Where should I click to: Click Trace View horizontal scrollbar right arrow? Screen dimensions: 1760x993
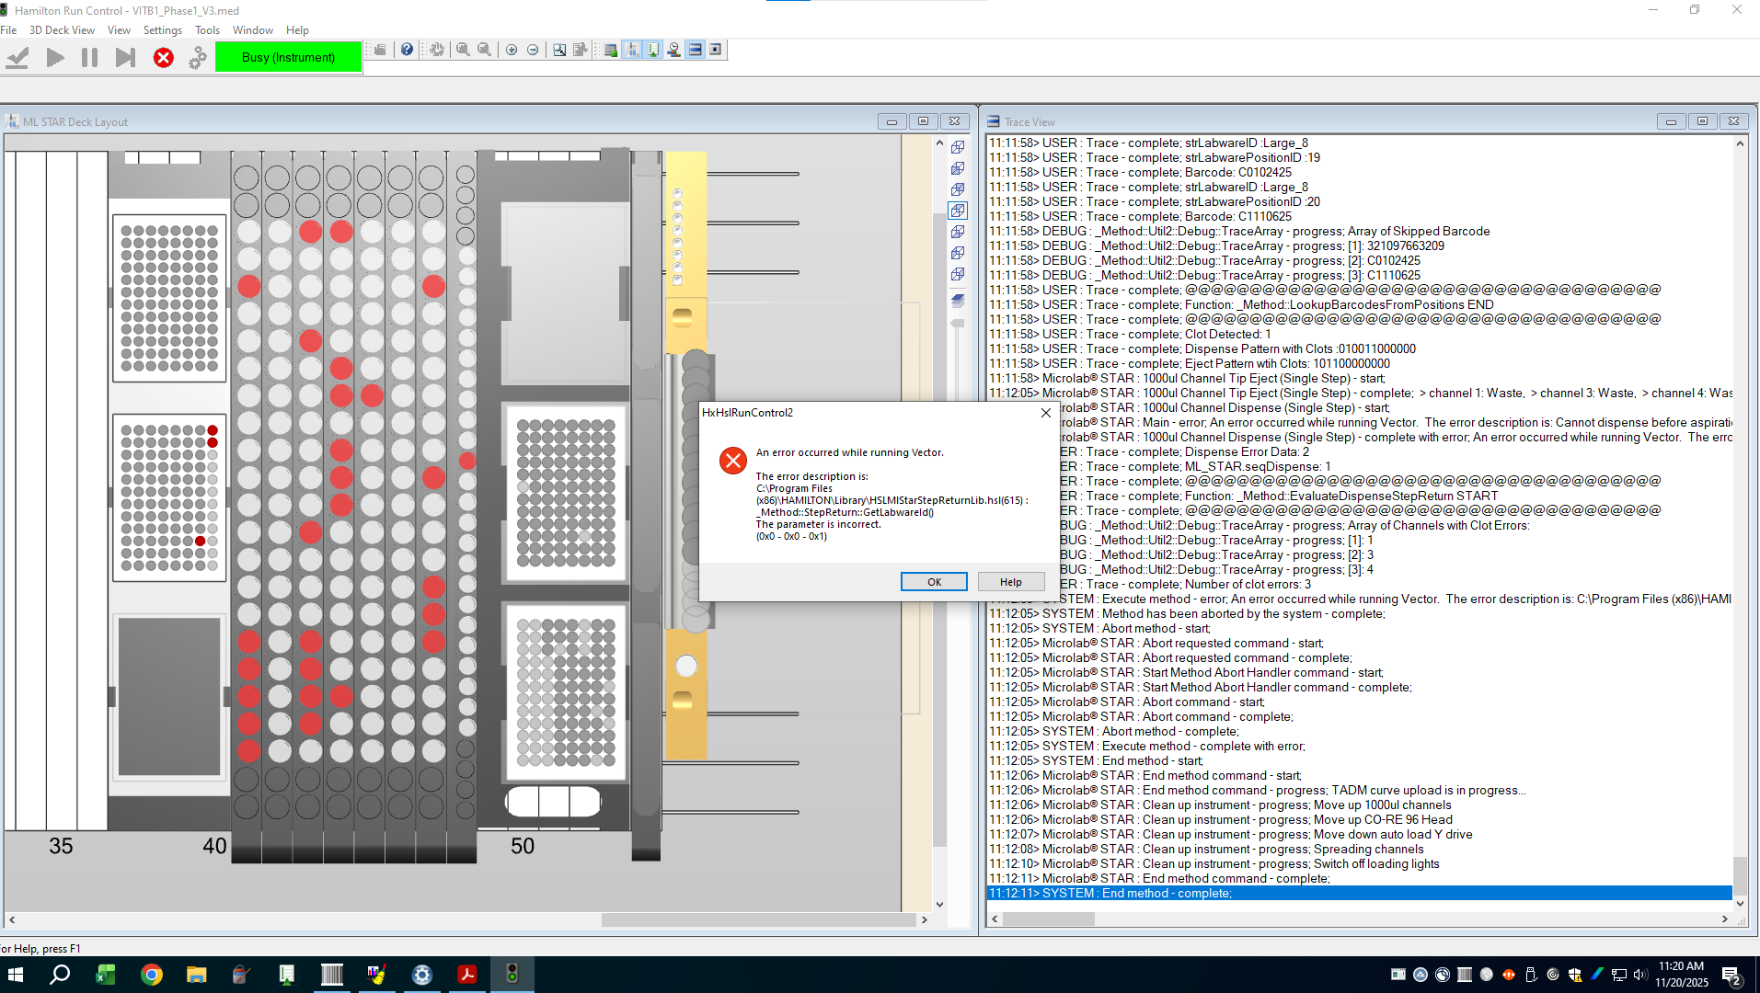1724,919
